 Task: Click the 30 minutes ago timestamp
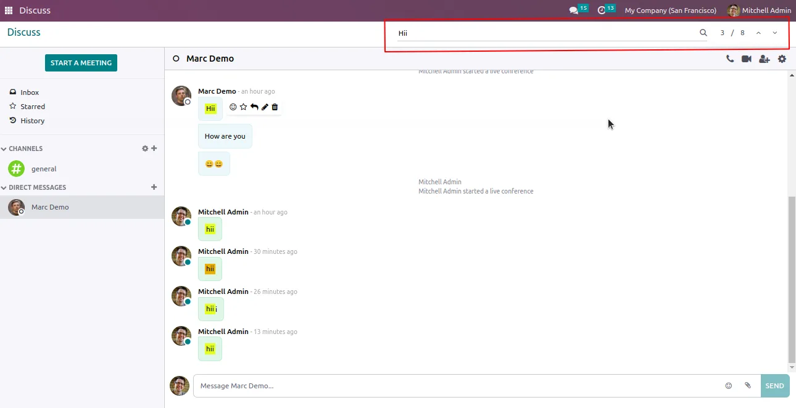275,252
